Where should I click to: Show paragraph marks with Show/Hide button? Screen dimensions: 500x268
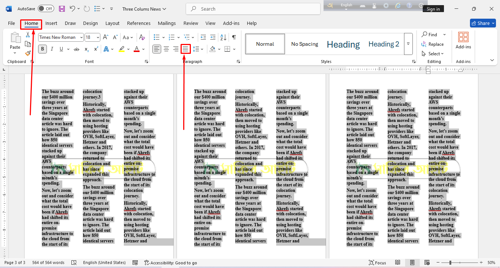(233, 37)
